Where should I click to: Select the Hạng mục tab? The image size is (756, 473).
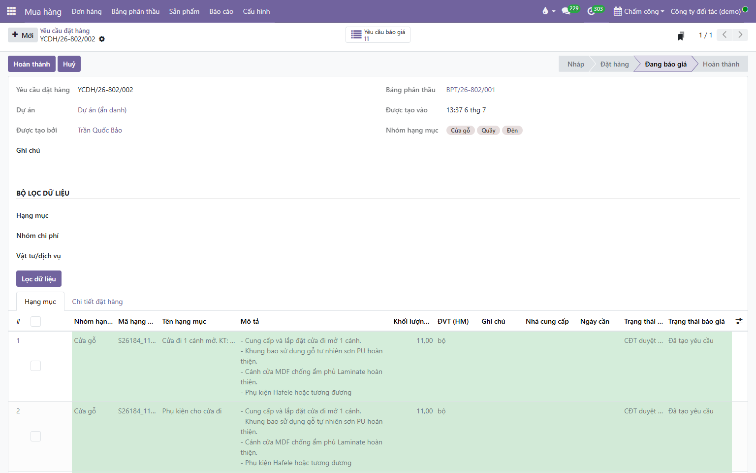point(40,302)
